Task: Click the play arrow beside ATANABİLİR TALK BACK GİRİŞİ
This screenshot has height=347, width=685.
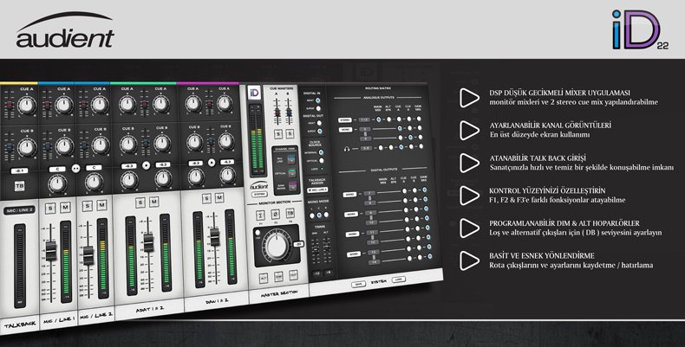Action: tap(469, 163)
